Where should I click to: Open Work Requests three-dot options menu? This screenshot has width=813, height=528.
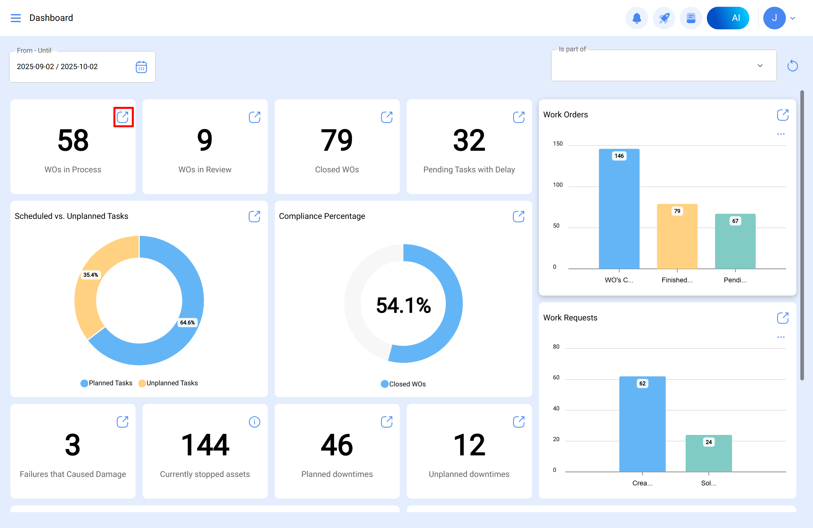click(781, 337)
